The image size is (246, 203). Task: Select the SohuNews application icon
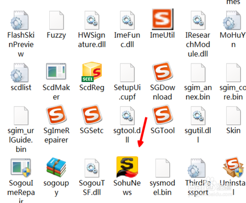click(127, 167)
